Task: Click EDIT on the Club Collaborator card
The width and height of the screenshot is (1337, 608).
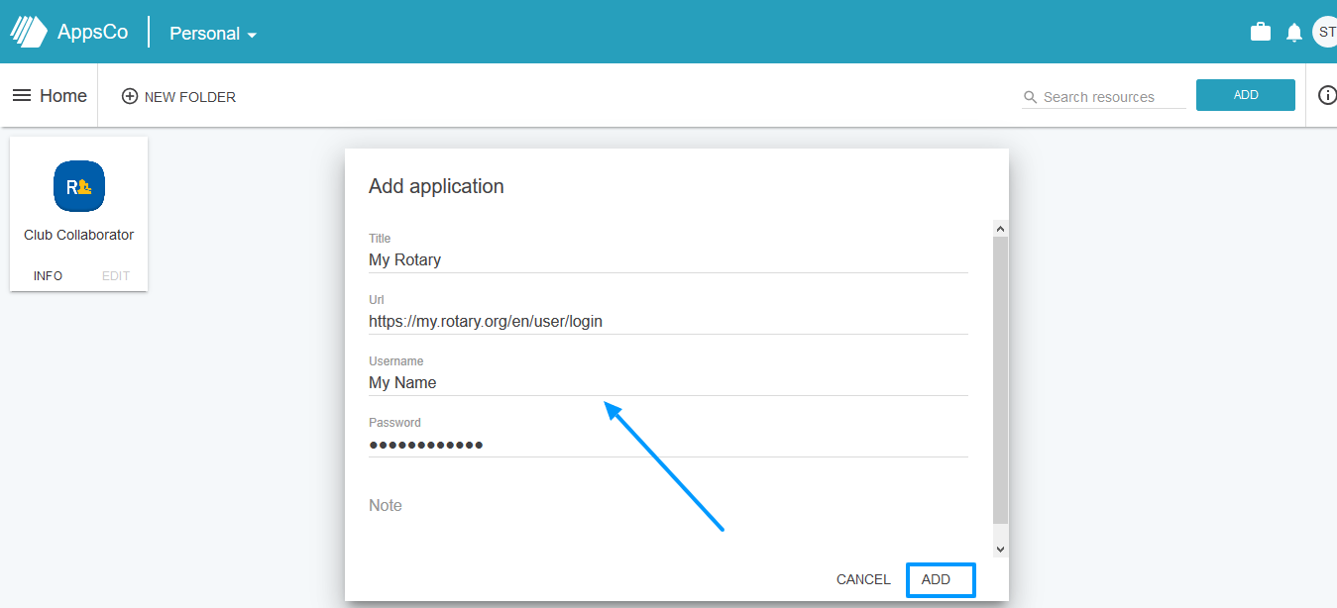Action: 116,276
